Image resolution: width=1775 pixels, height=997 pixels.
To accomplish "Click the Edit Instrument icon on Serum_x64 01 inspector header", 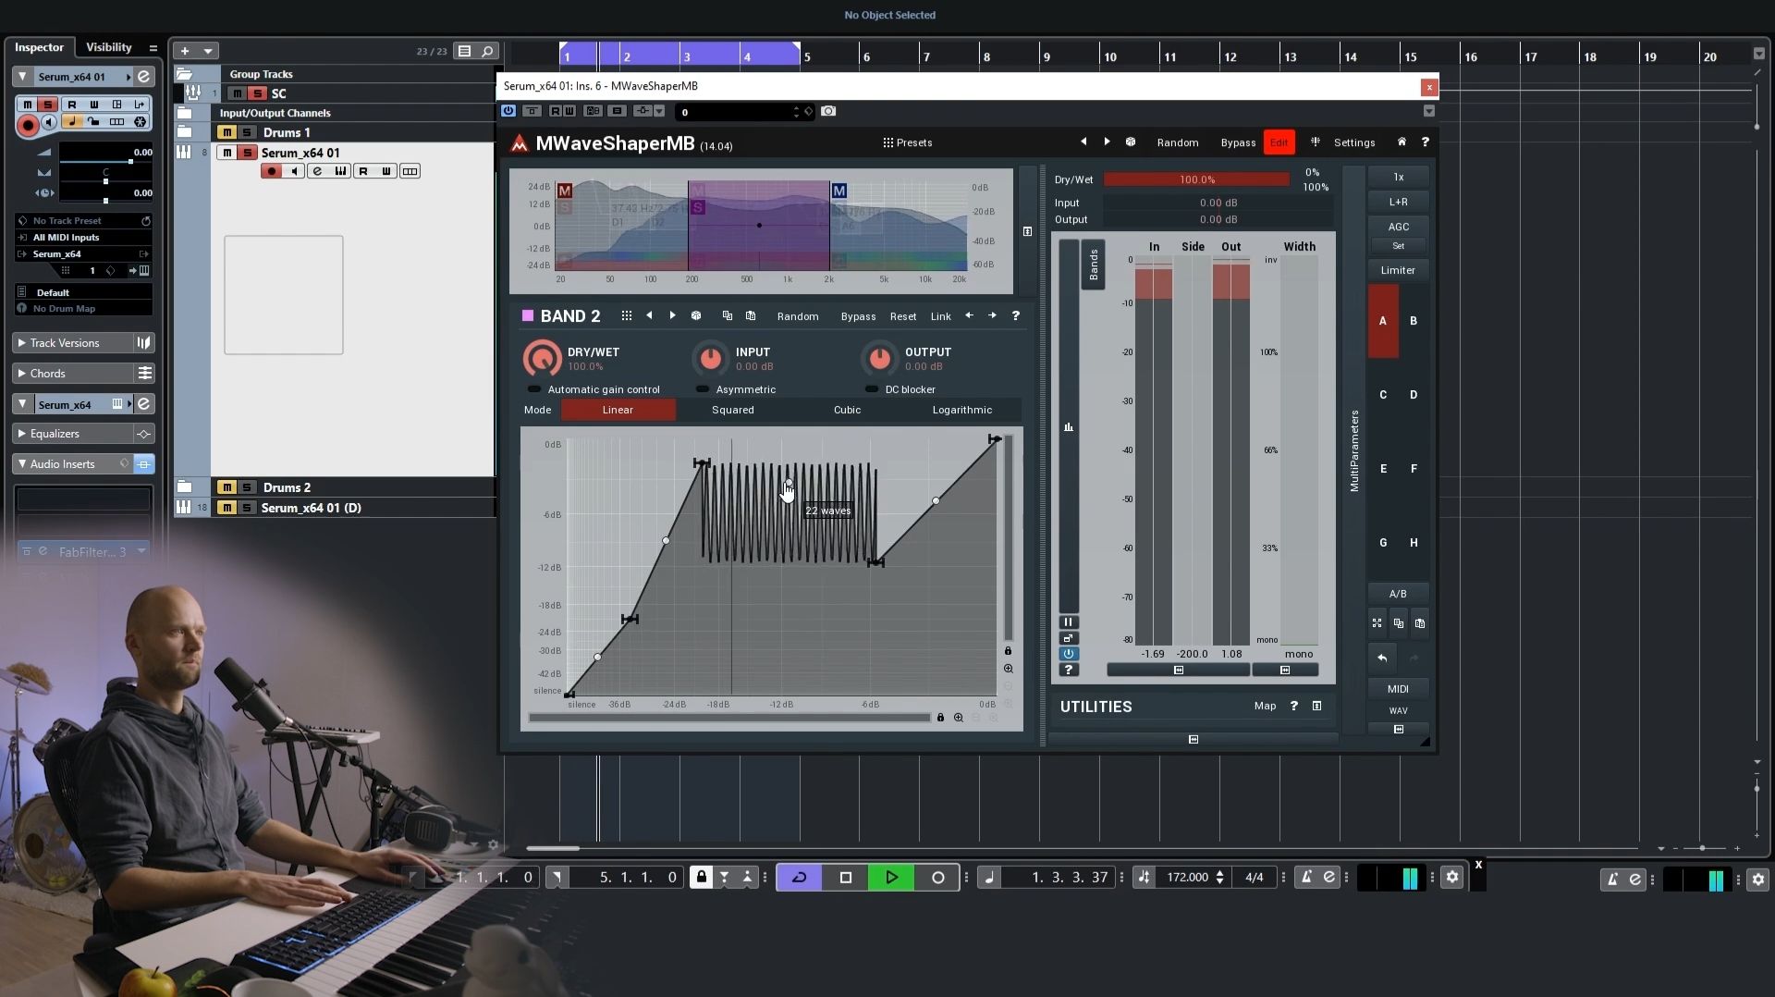I will point(144,77).
